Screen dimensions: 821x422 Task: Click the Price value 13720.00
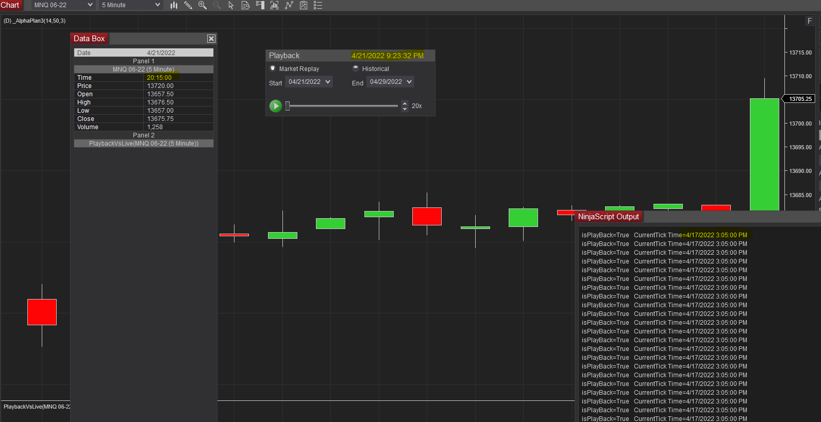160,86
